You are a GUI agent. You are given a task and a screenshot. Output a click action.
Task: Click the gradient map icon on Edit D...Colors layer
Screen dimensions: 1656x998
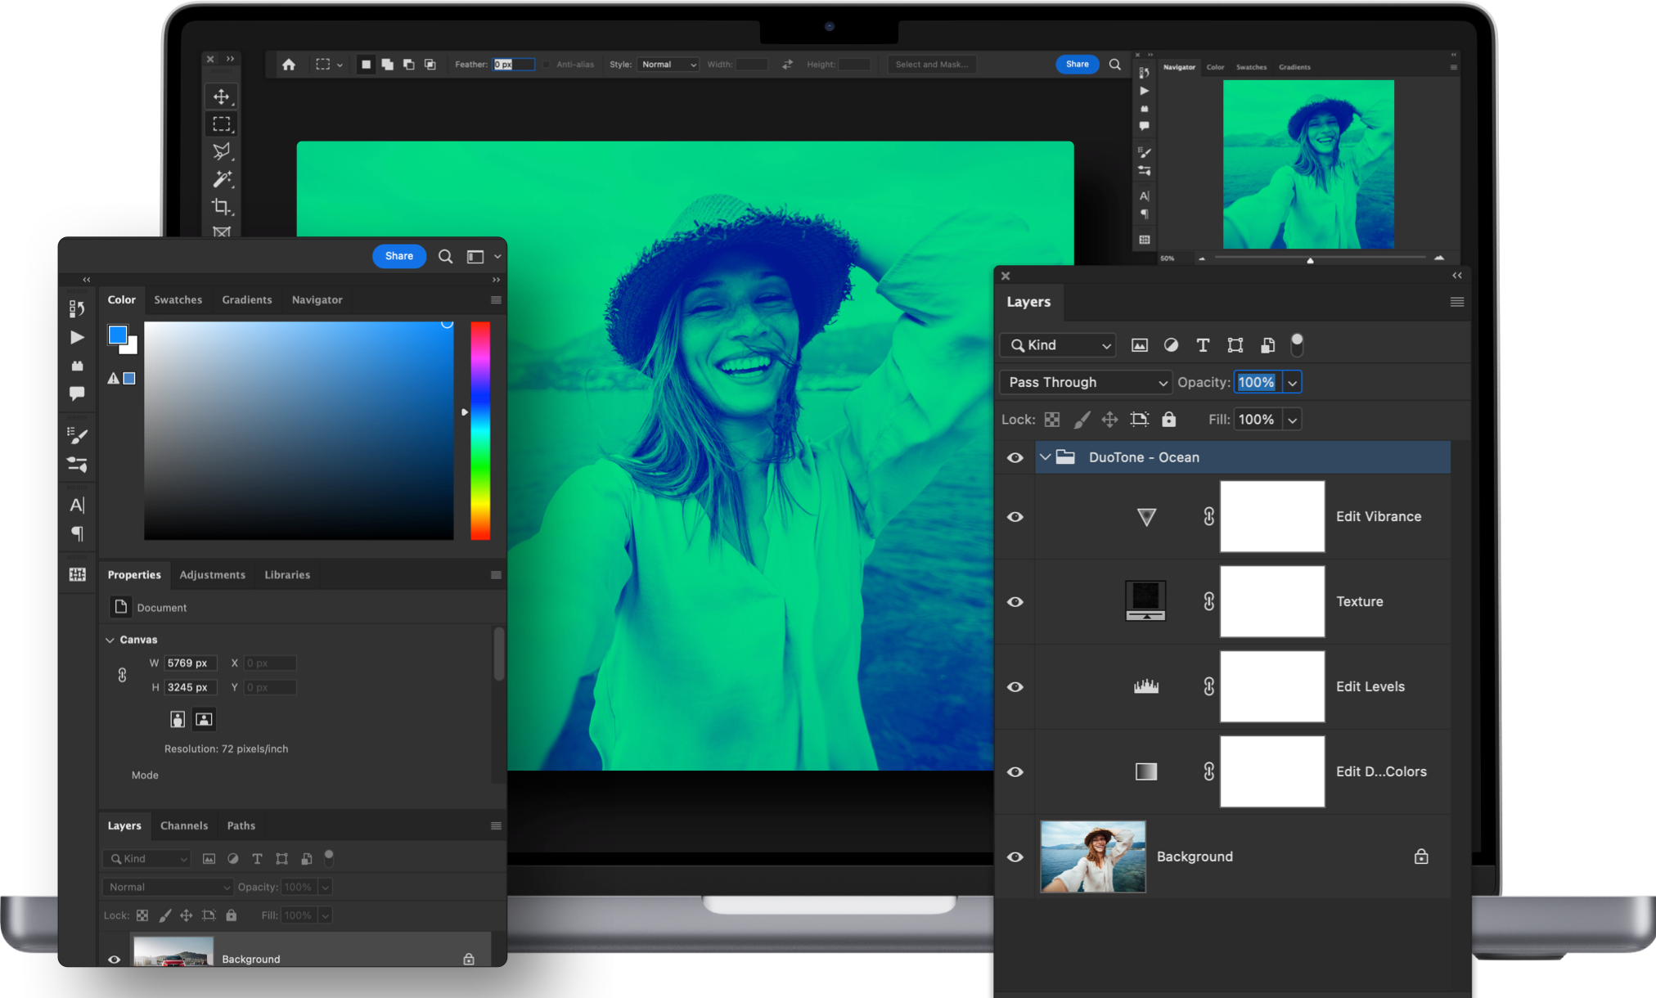1146,771
